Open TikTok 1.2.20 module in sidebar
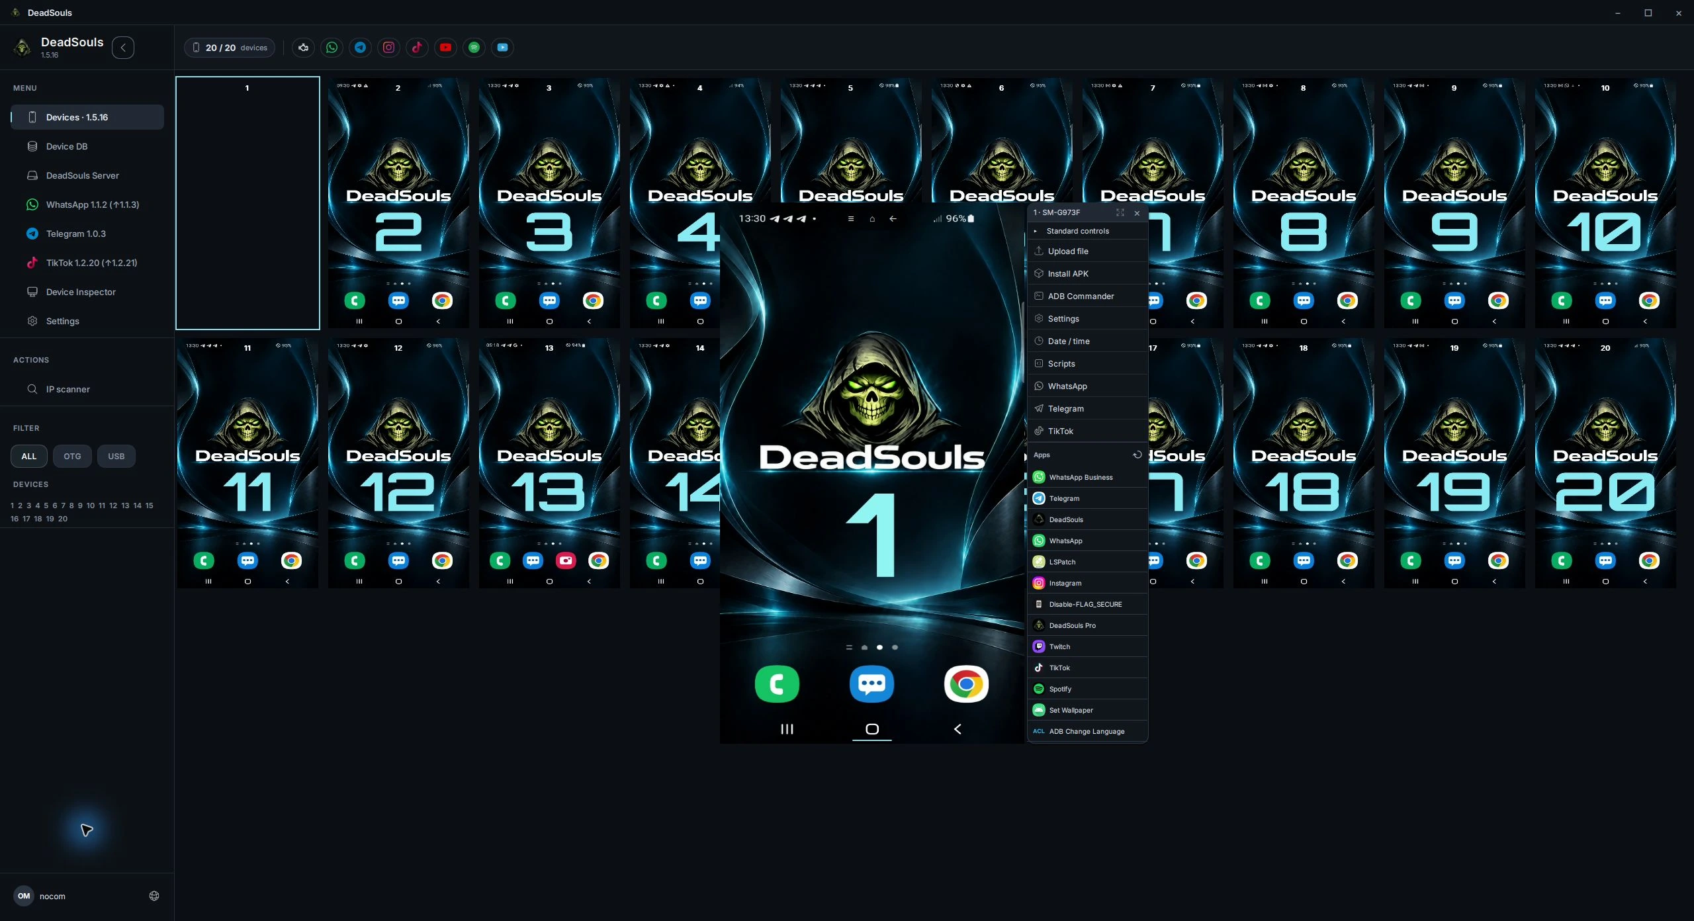 click(x=87, y=263)
